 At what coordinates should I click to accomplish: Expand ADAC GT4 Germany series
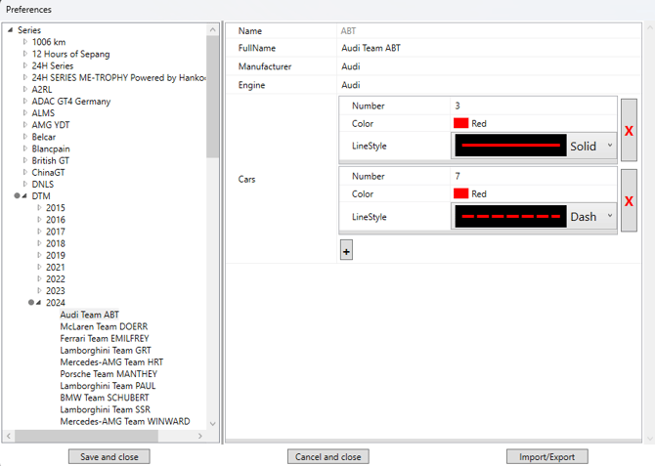tap(25, 101)
